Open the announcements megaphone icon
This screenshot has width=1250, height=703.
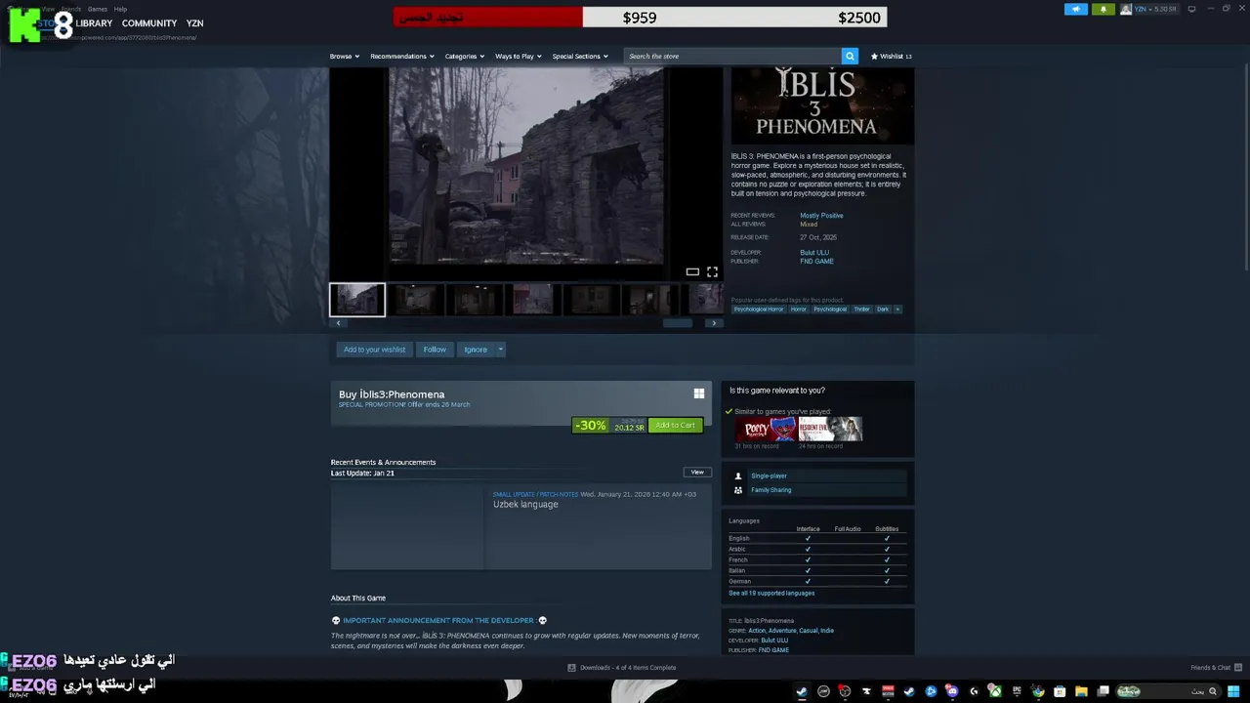pos(1075,9)
